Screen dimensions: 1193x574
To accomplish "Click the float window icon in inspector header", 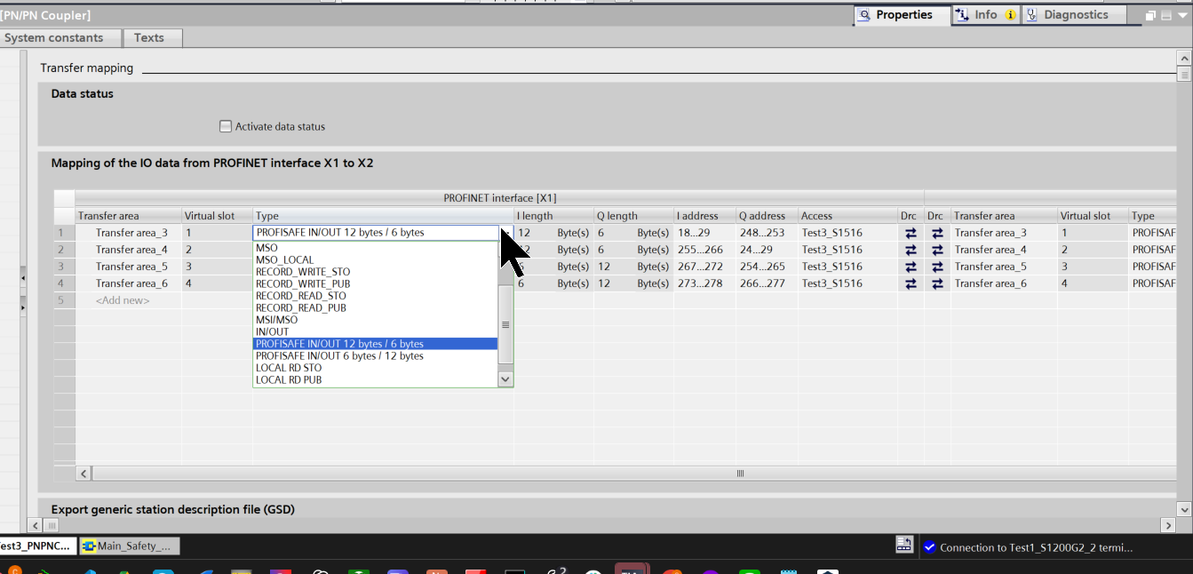I will 1150,15.
